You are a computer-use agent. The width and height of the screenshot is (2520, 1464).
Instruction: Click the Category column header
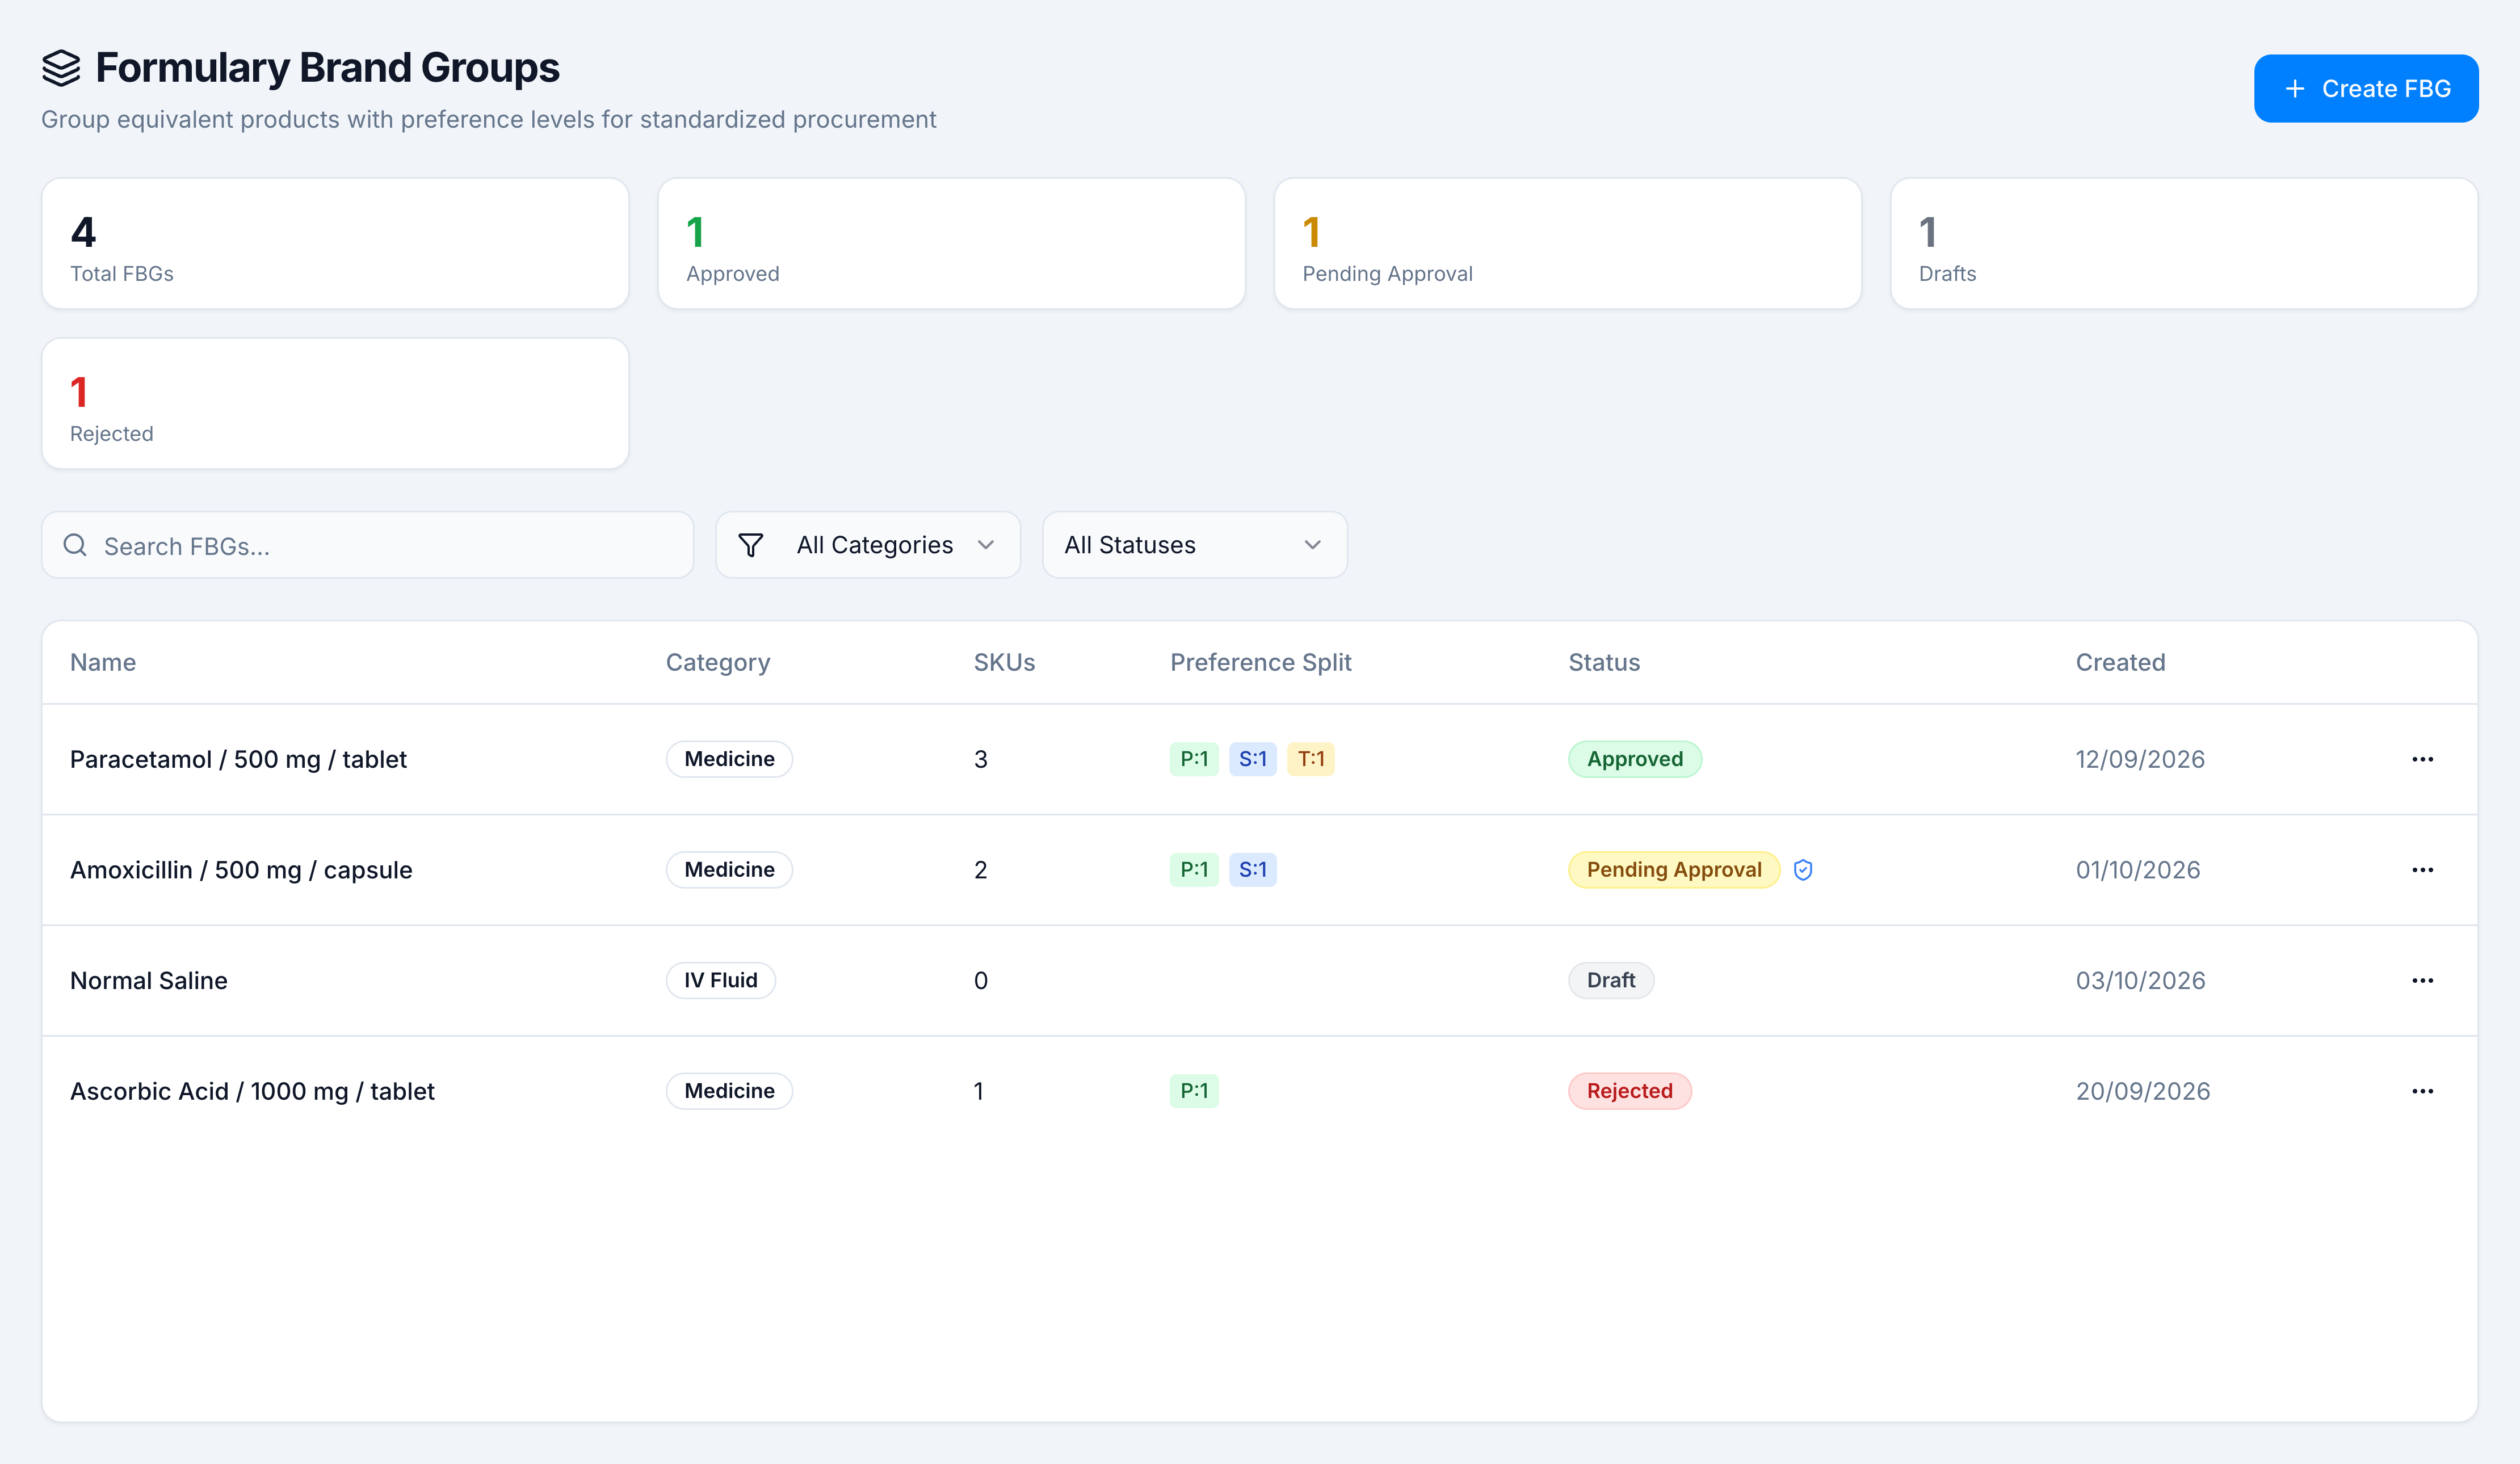point(718,662)
